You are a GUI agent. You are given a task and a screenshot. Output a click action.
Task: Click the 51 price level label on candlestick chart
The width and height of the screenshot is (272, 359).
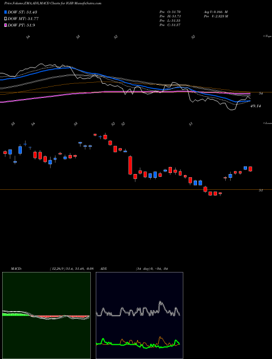pyautogui.click(x=261, y=190)
